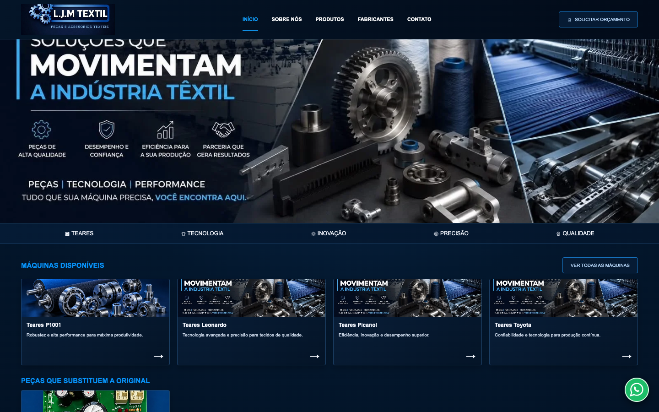This screenshot has height=412, width=659.
Task: Click 'Tecnologia avançada e precisão' description text
Action: (243, 335)
